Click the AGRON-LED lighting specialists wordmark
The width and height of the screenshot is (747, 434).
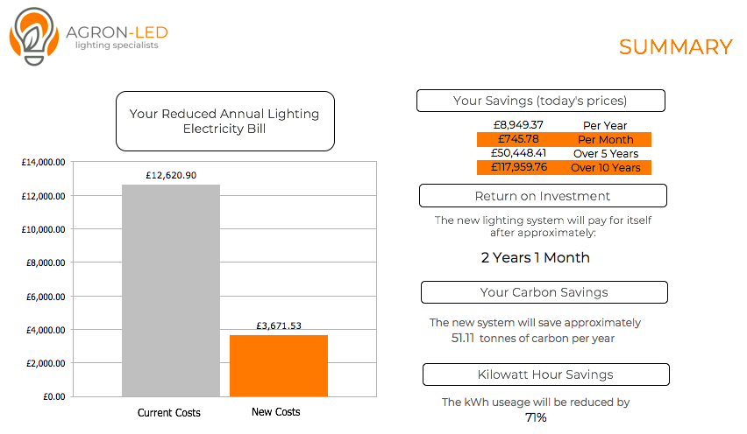coord(117,37)
